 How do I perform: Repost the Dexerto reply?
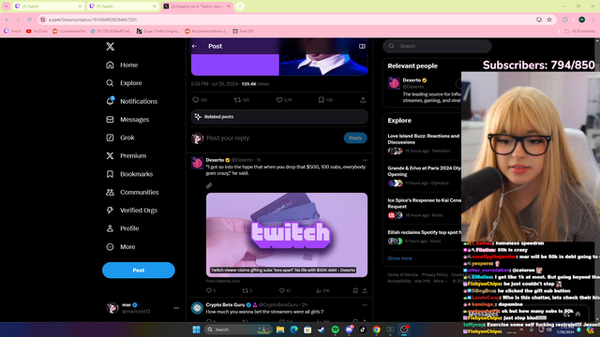[246, 291]
